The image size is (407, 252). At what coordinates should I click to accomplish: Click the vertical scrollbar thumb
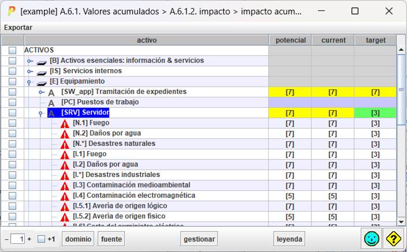pos(401,89)
